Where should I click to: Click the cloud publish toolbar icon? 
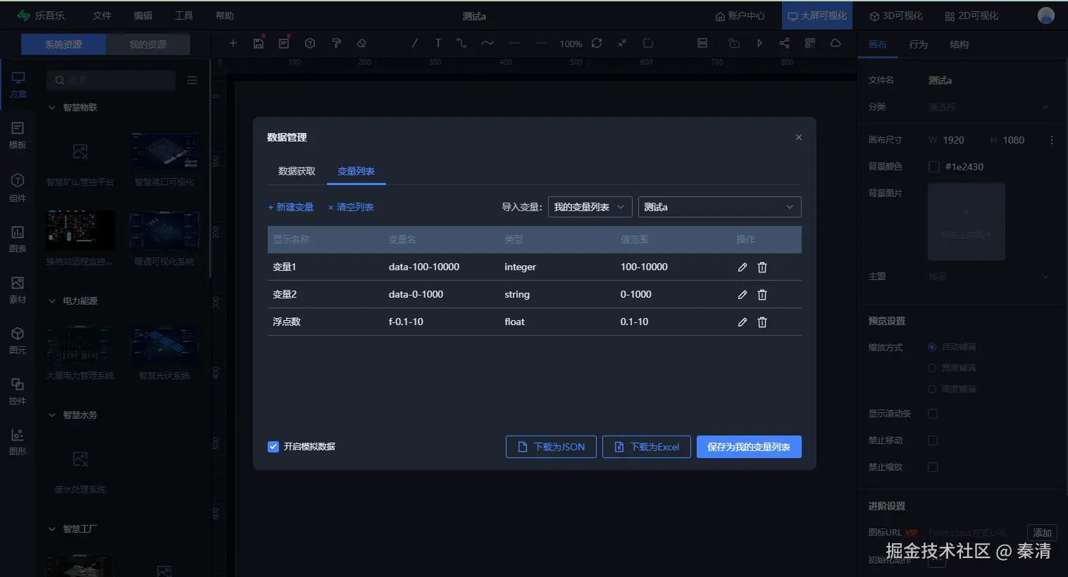pos(836,44)
